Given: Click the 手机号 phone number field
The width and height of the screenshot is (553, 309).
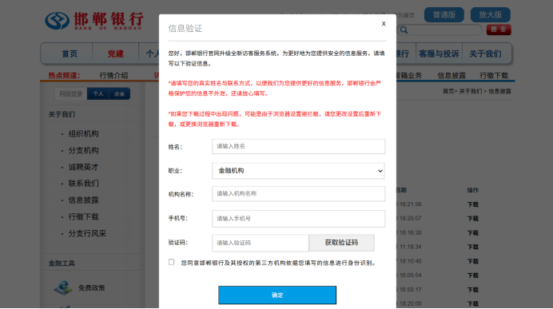Looking at the screenshot, I should click(x=298, y=219).
